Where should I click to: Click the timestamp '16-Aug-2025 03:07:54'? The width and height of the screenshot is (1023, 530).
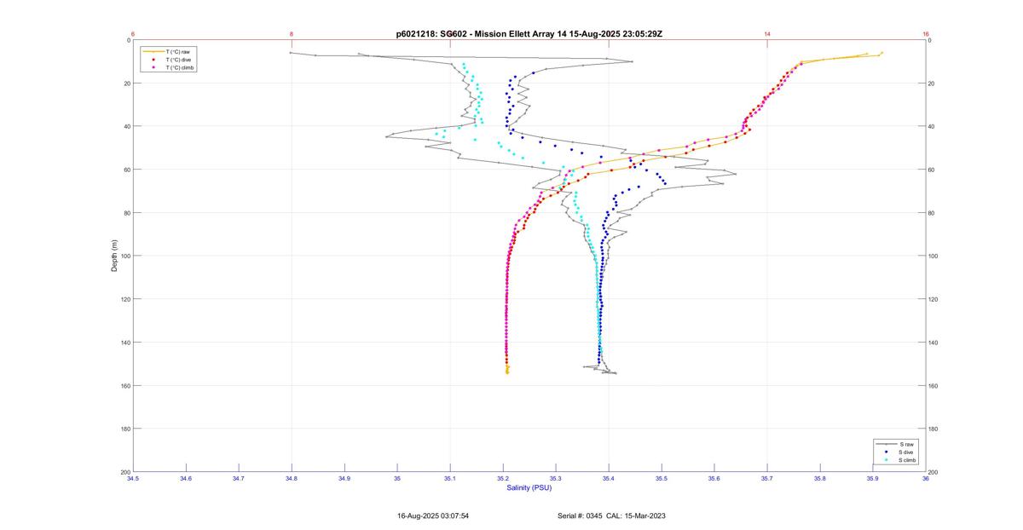pyautogui.click(x=433, y=516)
